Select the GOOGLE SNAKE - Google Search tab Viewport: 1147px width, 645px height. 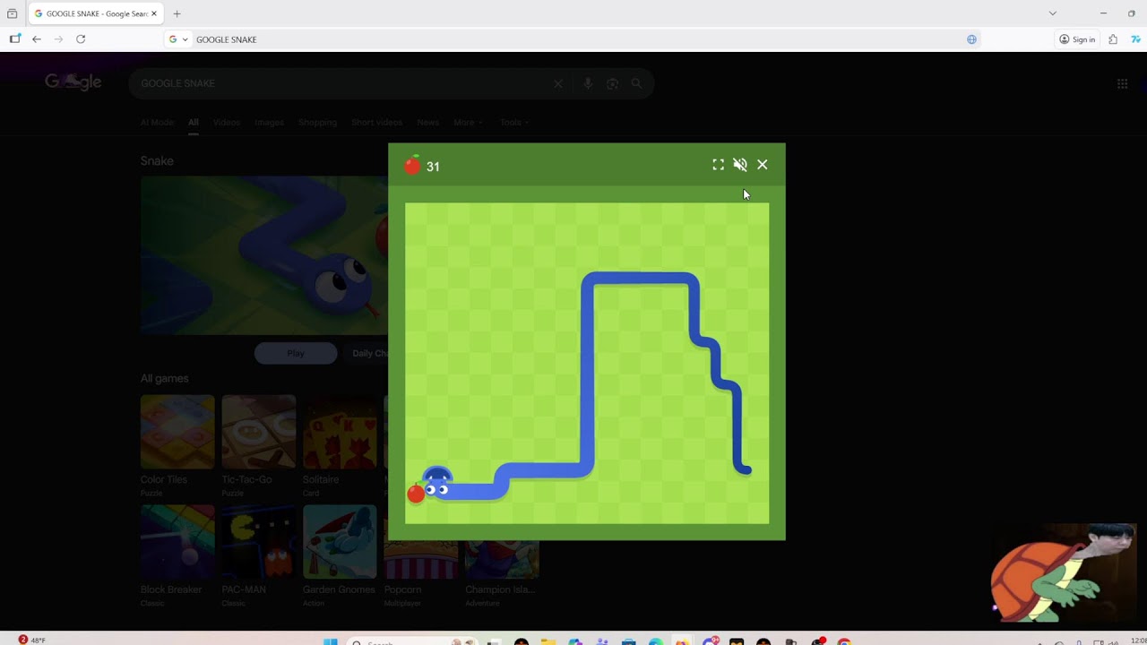point(95,13)
